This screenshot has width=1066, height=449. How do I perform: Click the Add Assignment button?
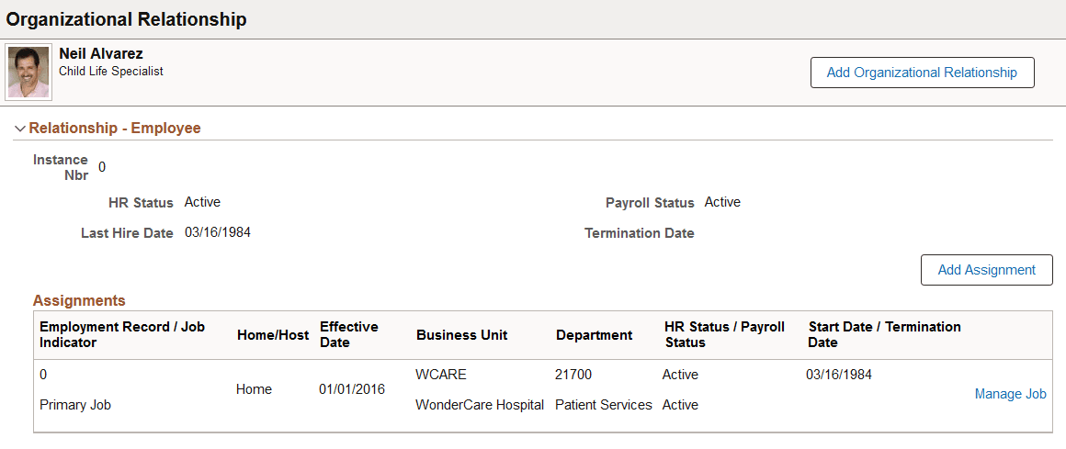point(986,270)
